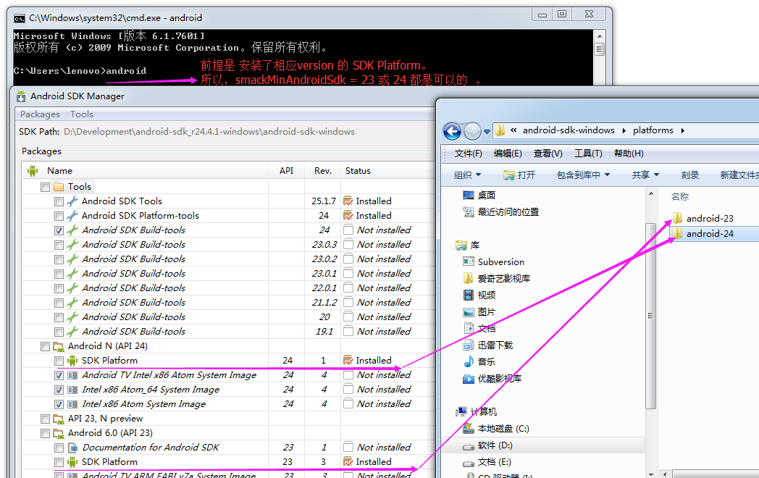Check the Android N (API 24) group checkbox
The height and width of the screenshot is (478, 759).
tap(45, 346)
